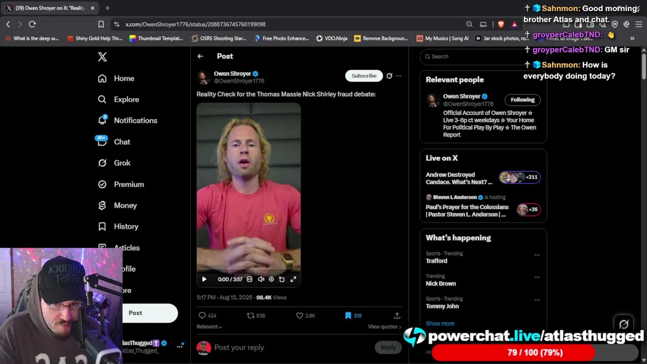Open the Shiny Gold Help Thr... bookmark

click(x=95, y=38)
